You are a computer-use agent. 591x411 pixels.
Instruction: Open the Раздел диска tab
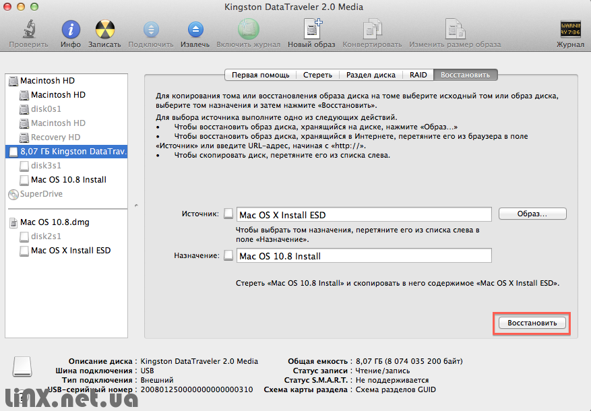371,75
